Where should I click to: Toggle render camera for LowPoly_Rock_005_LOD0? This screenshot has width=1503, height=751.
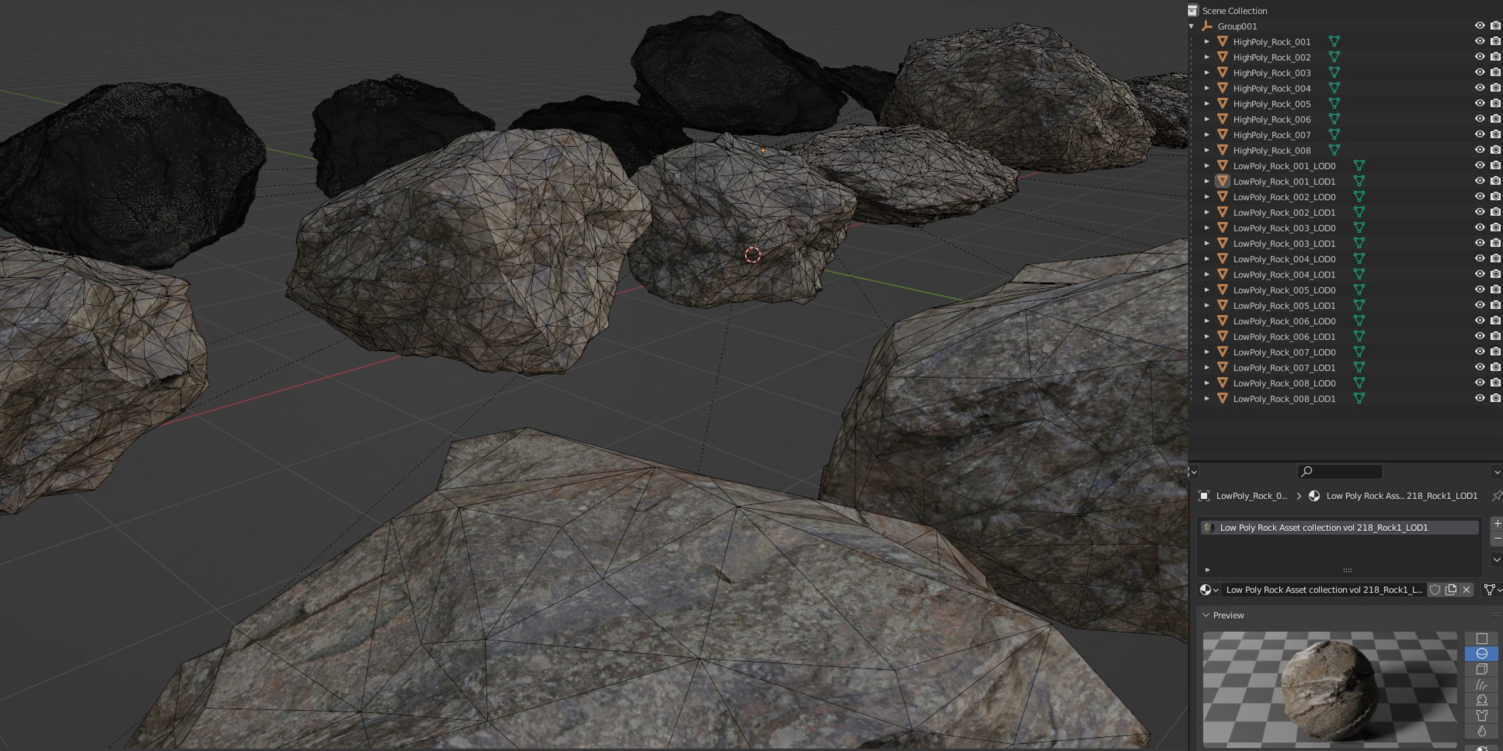1495,290
